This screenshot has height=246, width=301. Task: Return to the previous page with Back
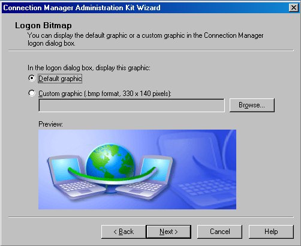[124, 232]
